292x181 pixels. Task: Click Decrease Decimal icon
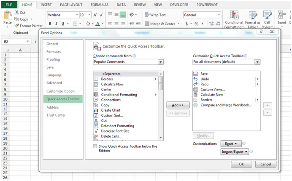point(218,24)
